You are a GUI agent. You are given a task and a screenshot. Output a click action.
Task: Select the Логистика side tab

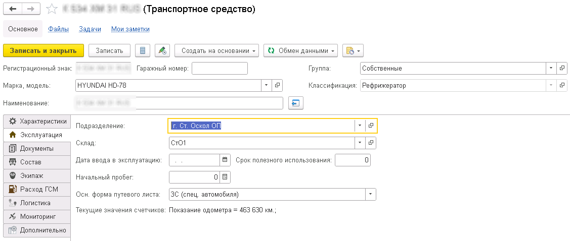(36, 203)
